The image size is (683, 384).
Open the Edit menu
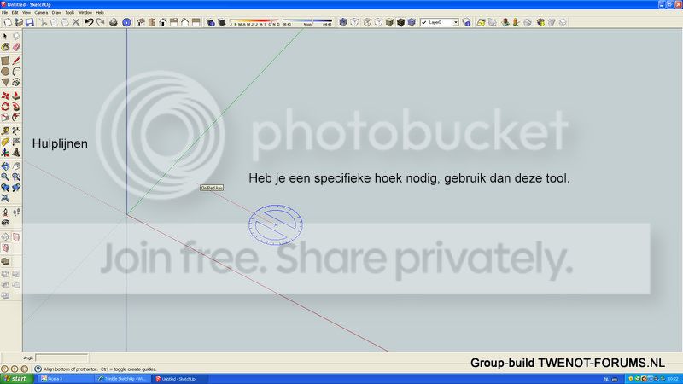point(15,13)
